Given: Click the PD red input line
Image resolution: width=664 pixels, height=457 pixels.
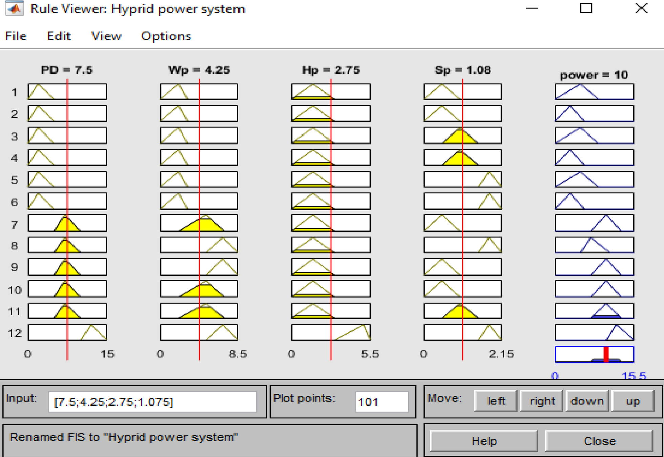Looking at the screenshot, I should [67, 220].
